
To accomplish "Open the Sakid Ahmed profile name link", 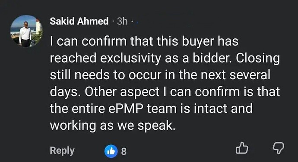I will point(79,21).
